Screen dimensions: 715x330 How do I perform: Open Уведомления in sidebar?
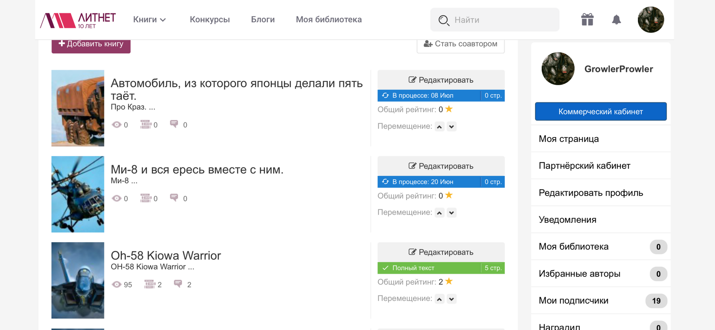[601, 220]
